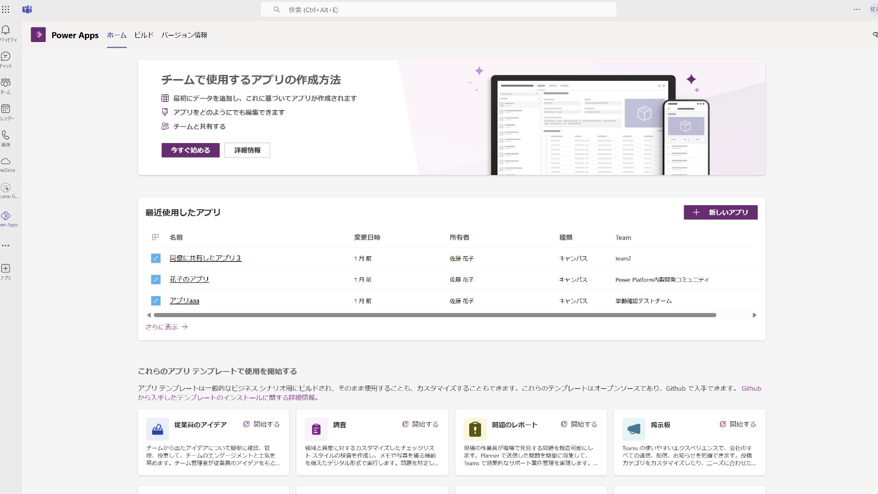Click the 従業員のアイデア card title

pyautogui.click(x=200, y=425)
